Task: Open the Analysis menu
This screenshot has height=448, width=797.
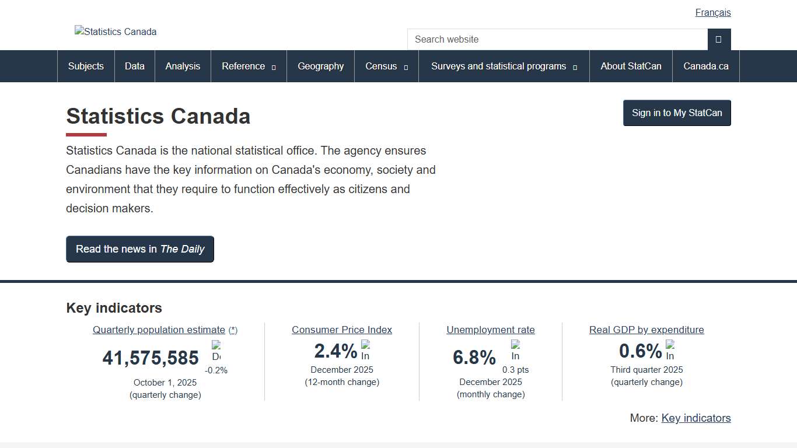Action: 183,66
